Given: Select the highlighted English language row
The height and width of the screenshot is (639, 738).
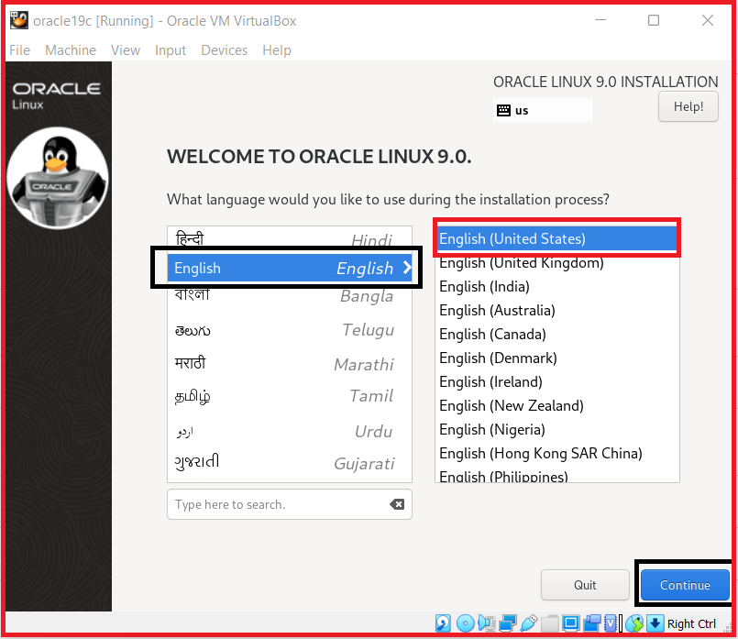Looking at the screenshot, I should pos(290,268).
